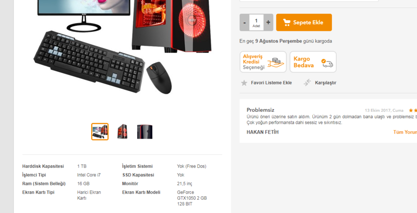Select the second thumbnail showing the case front

[x=122, y=132]
